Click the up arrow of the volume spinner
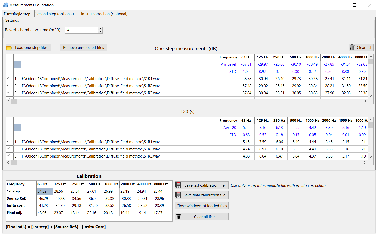The width and height of the screenshot is (378, 236). 100,28
